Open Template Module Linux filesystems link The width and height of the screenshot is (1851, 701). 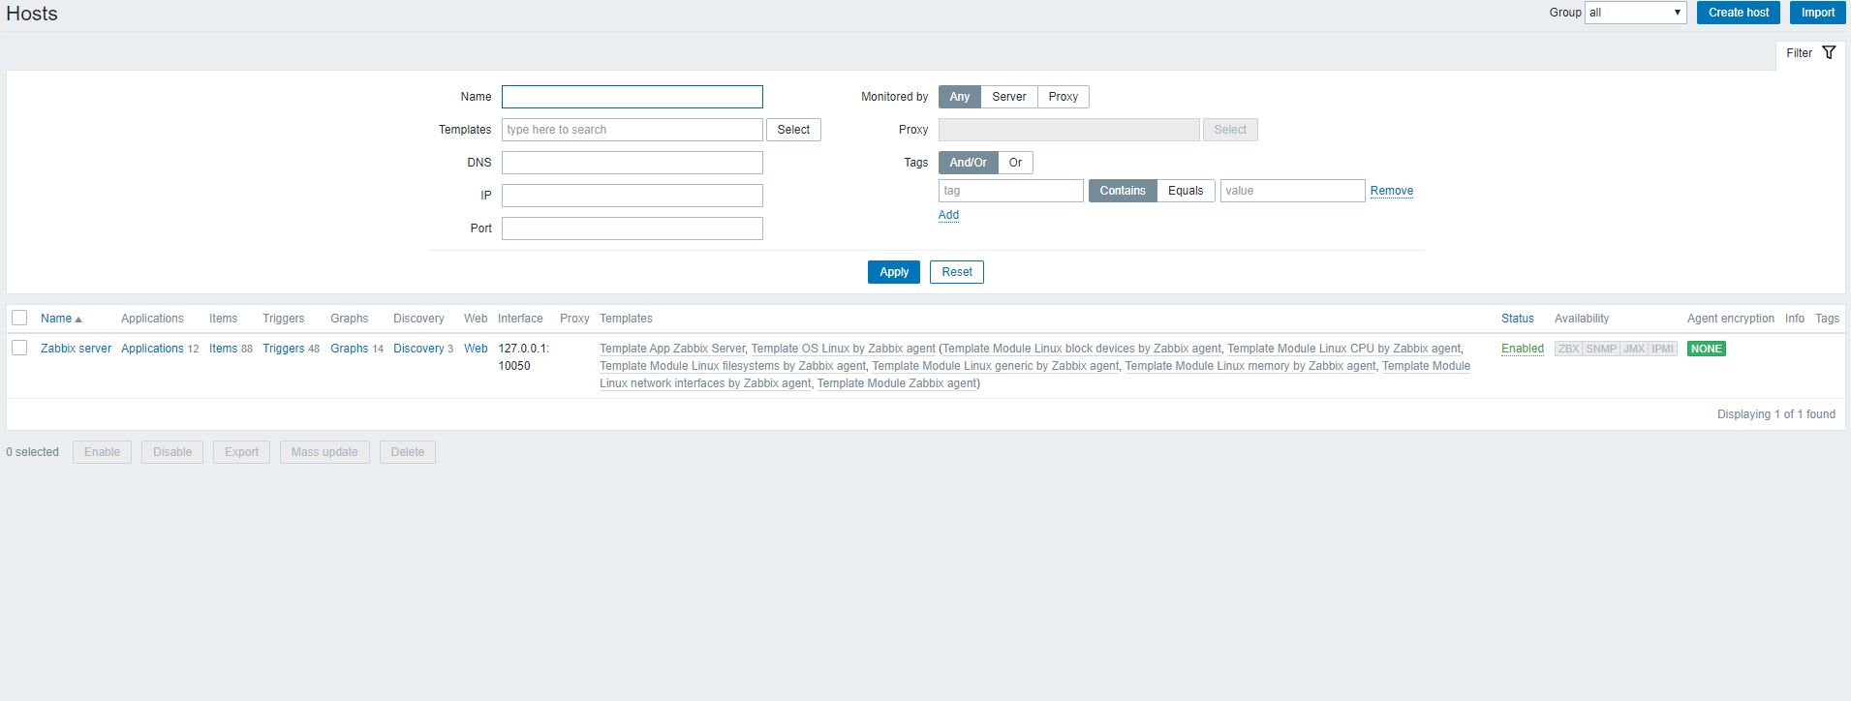733,366
